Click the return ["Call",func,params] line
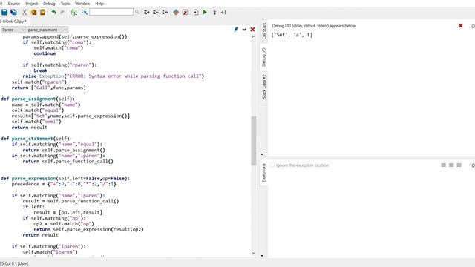This screenshot has height=267, width=475. click(48, 88)
